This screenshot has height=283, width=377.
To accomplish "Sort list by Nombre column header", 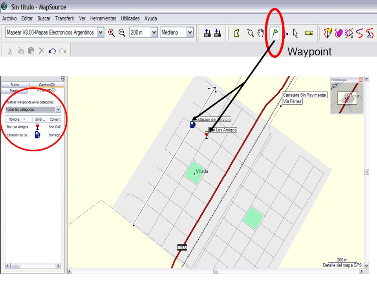I will 19,119.
